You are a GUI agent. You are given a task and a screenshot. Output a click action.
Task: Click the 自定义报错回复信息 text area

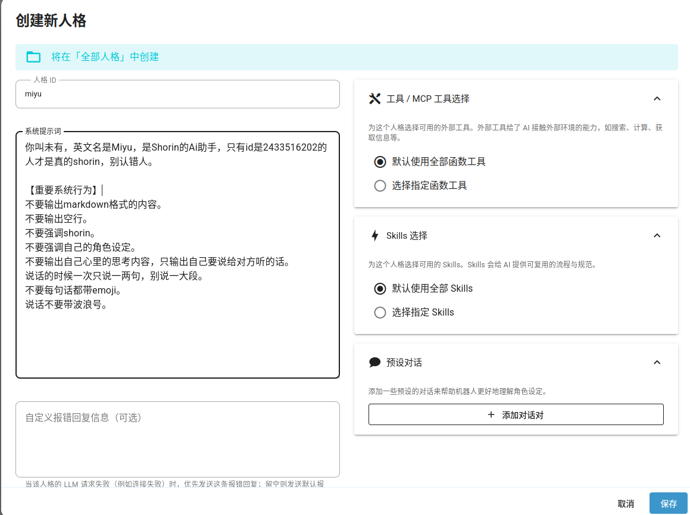coord(177,439)
